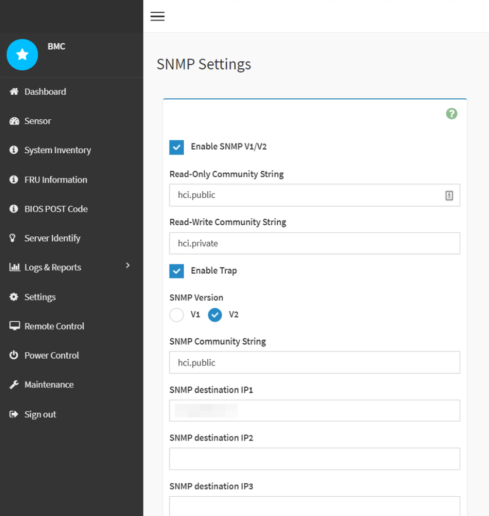Click the SNMP destination IP1 field
Screen dimensions: 489x516
[x=315, y=410]
